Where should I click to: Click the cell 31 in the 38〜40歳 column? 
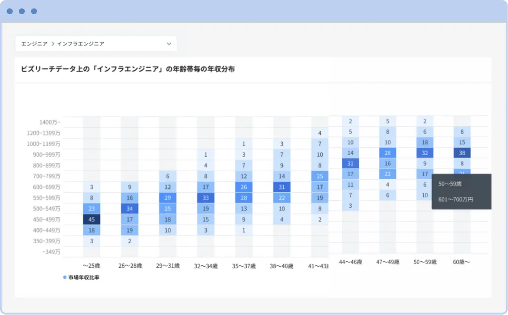point(281,187)
